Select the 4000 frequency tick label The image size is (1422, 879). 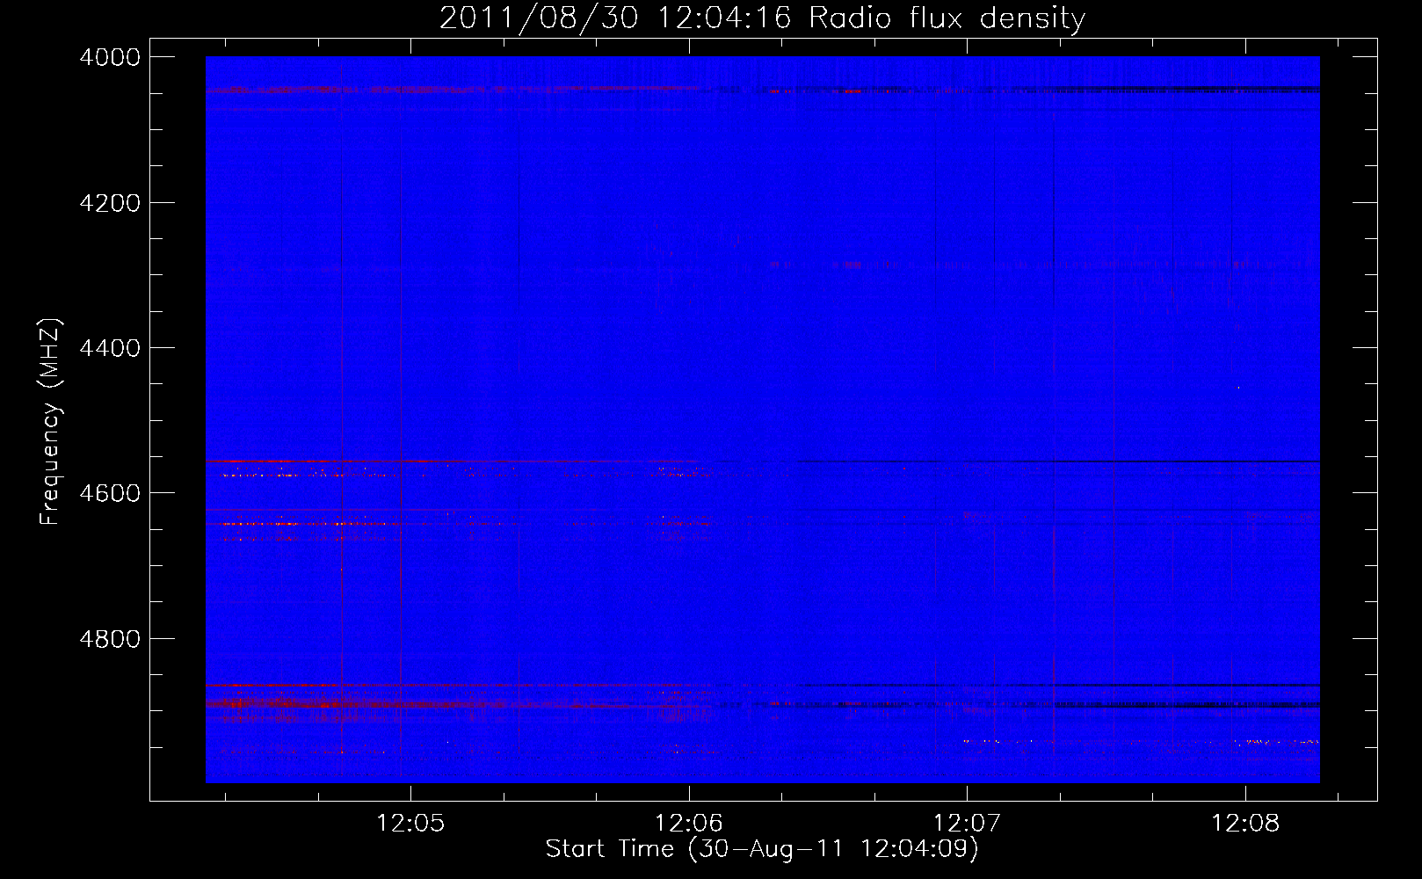pyautogui.click(x=110, y=57)
